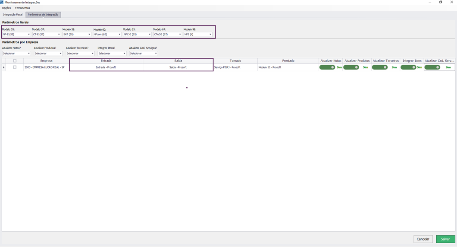Viewport: 457px width, 247px height.
Task: Open Modelo 59 dropdown
Action: 77,34
